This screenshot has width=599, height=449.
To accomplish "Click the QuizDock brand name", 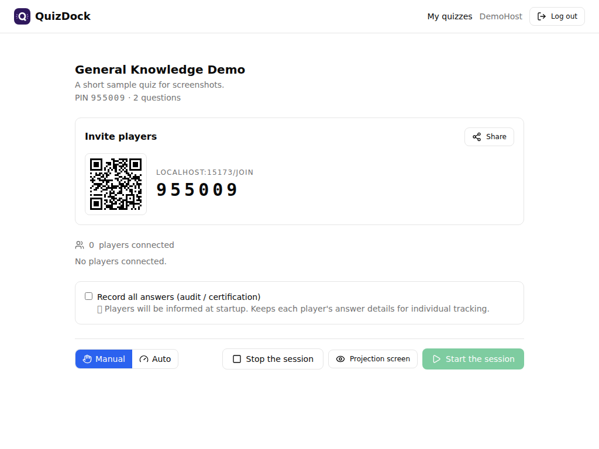I will tap(63, 16).
